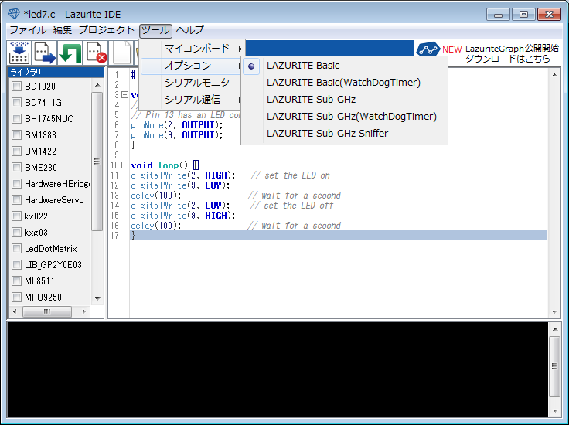Viewport: 569px width, 425px height.
Task: Click the console output scrollbar thumb
Action: [554, 366]
